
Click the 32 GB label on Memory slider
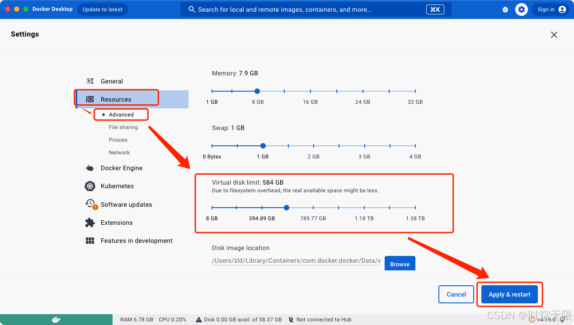coord(415,102)
